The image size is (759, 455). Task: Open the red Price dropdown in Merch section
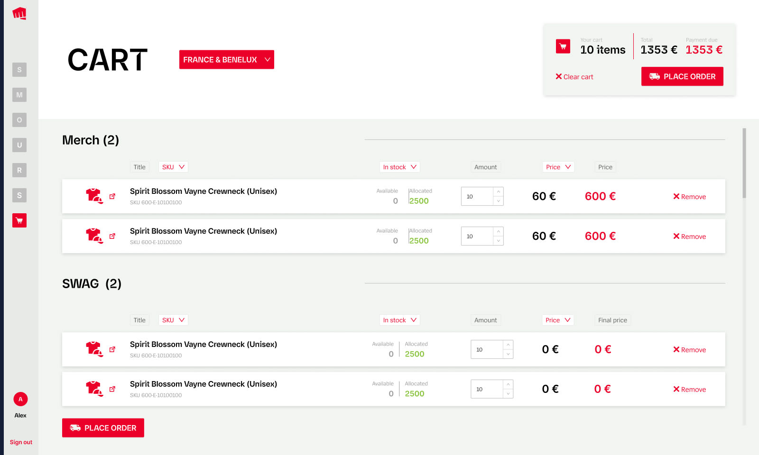(x=558, y=167)
